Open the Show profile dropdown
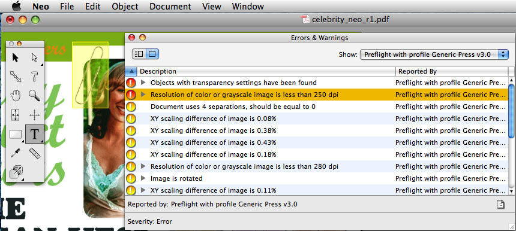516x231 pixels. tap(434, 54)
